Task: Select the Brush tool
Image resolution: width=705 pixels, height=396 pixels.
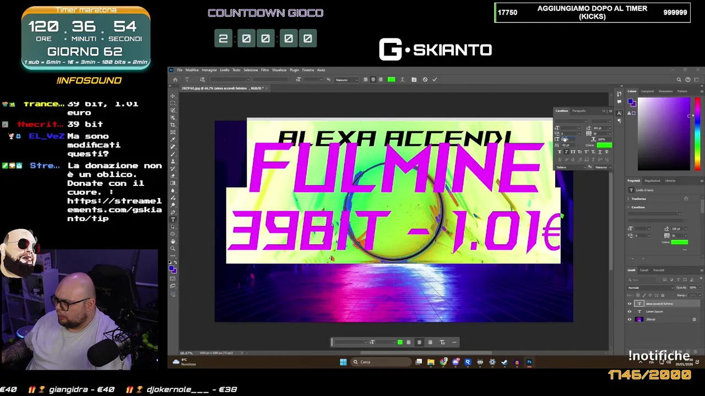Action: (x=172, y=154)
